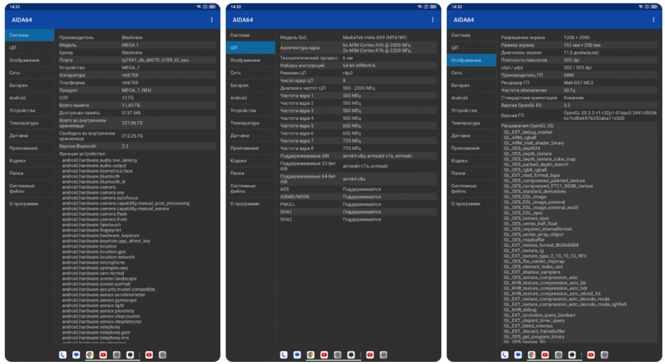Viewport: 665px width, 364px height.
Task: Open Папки in right screen sidebar
Action: pyautogui.click(x=472, y=173)
